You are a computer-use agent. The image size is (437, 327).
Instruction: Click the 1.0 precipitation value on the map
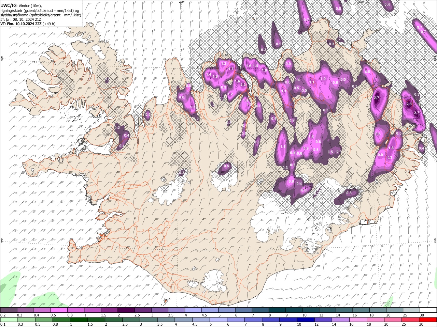click(x=323, y=79)
